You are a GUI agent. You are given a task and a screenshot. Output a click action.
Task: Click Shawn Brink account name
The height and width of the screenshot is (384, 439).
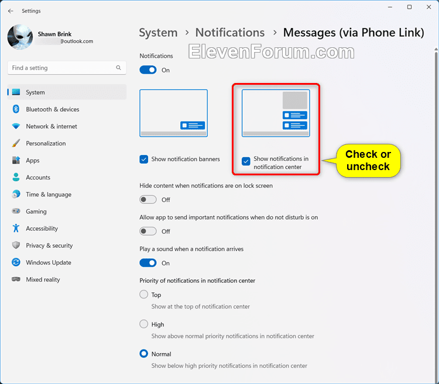click(x=54, y=34)
